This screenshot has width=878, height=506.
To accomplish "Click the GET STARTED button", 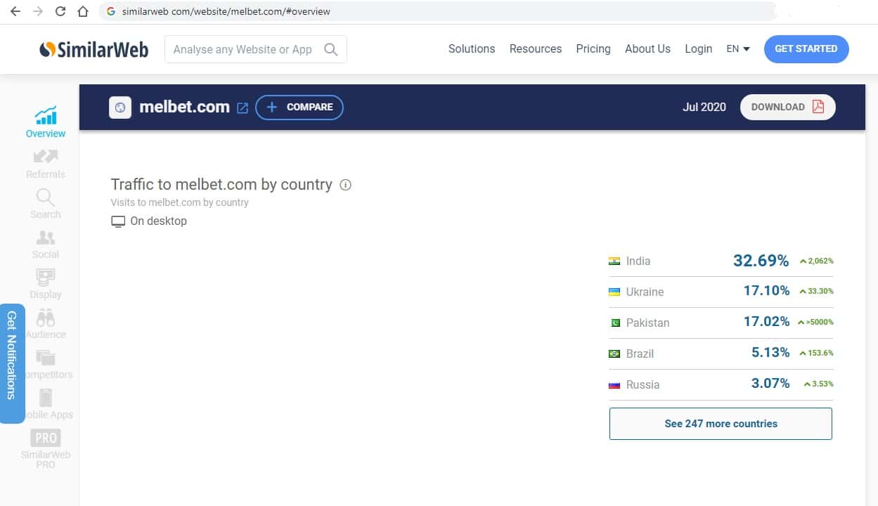I will 806,49.
